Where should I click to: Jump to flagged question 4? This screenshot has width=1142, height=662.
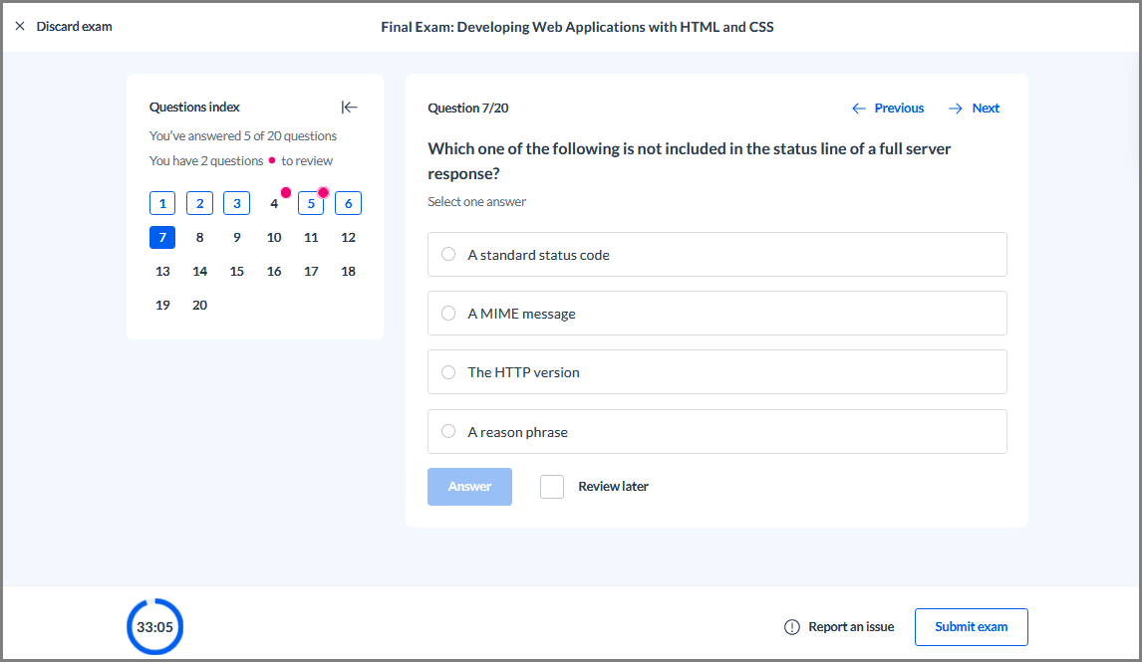click(274, 203)
